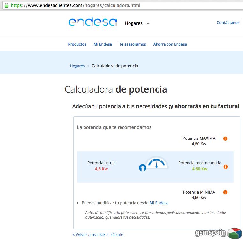Viewport: 243px width, 240px height.
Task: Follow the Mi Endesa link in the note
Action: point(159,203)
